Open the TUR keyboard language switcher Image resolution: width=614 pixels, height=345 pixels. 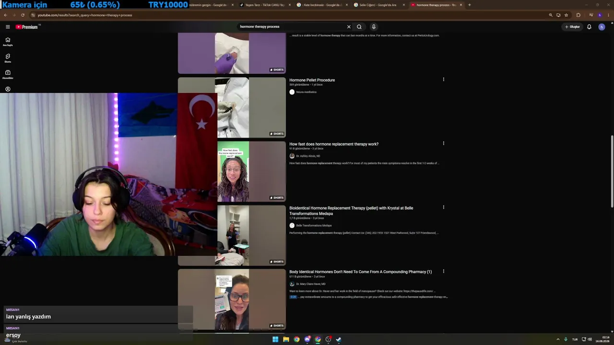coord(575,339)
